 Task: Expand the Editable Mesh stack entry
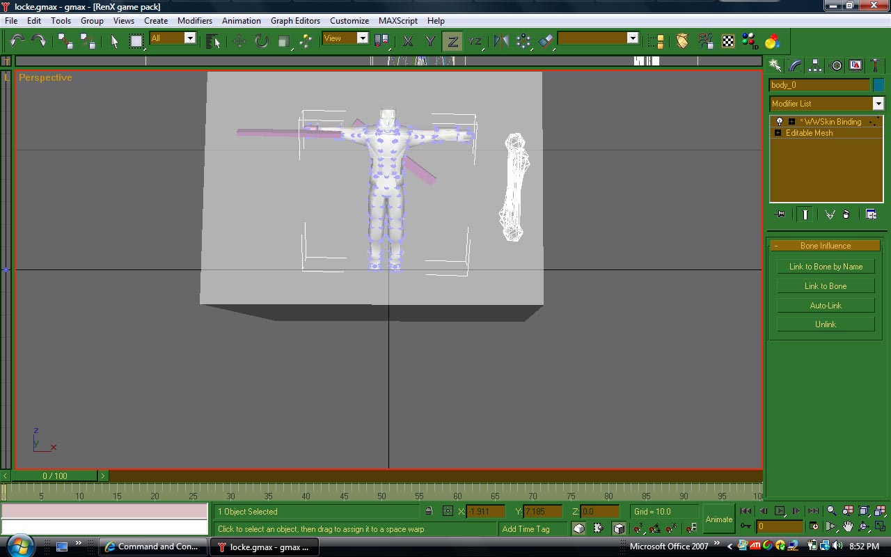pos(778,133)
